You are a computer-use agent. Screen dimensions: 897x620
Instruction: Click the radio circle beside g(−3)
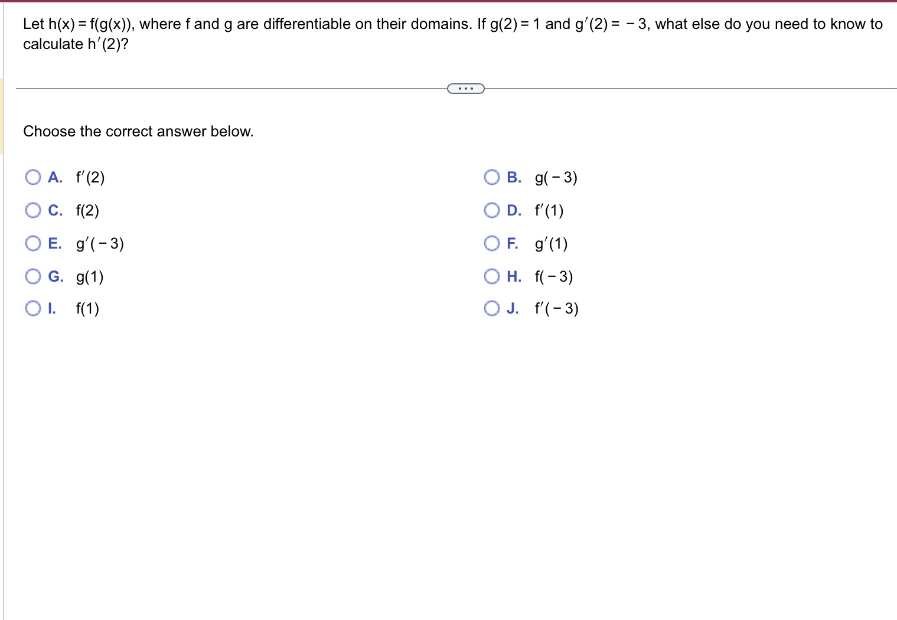point(491,177)
